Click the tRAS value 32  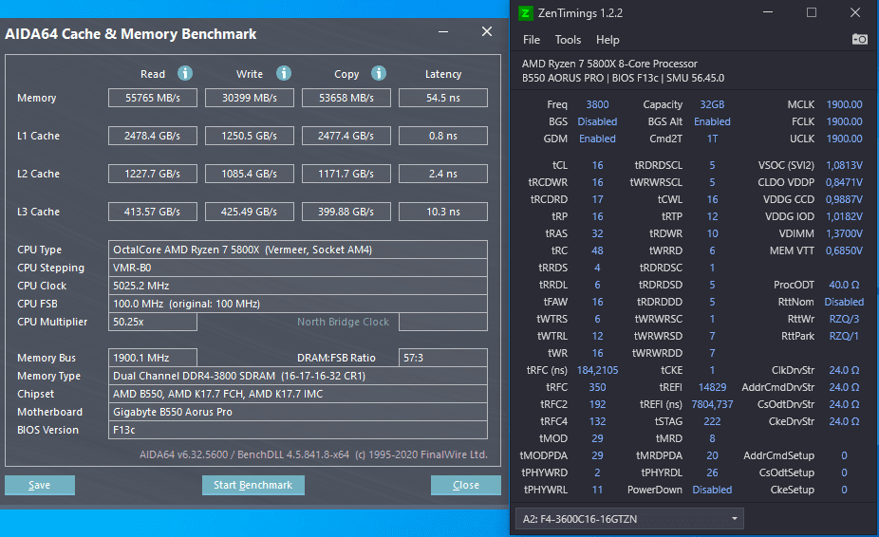pos(598,233)
